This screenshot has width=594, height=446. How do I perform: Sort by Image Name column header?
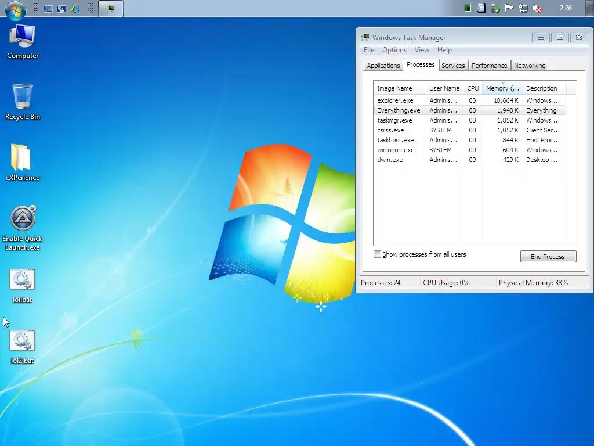pos(399,88)
